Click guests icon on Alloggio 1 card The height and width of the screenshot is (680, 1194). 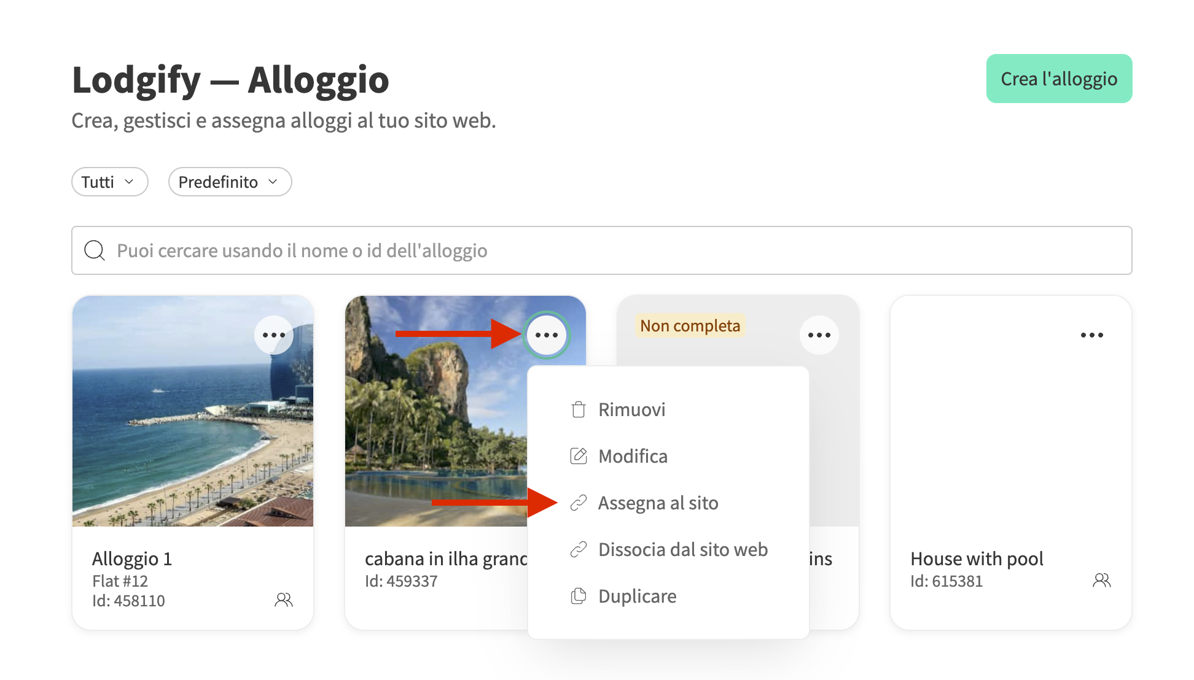(x=283, y=600)
